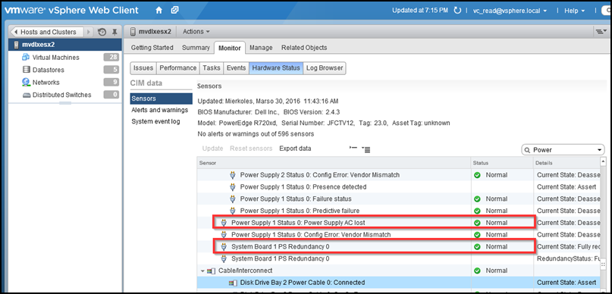Click the Virtual Machines icon in navigator

point(26,58)
